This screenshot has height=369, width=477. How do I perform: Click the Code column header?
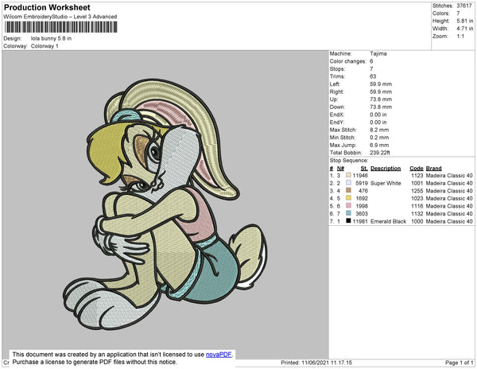417,169
